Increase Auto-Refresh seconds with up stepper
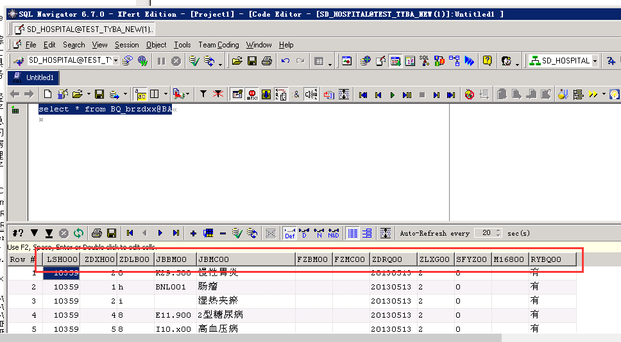The width and height of the screenshot is (621, 342). click(x=498, y=231)
